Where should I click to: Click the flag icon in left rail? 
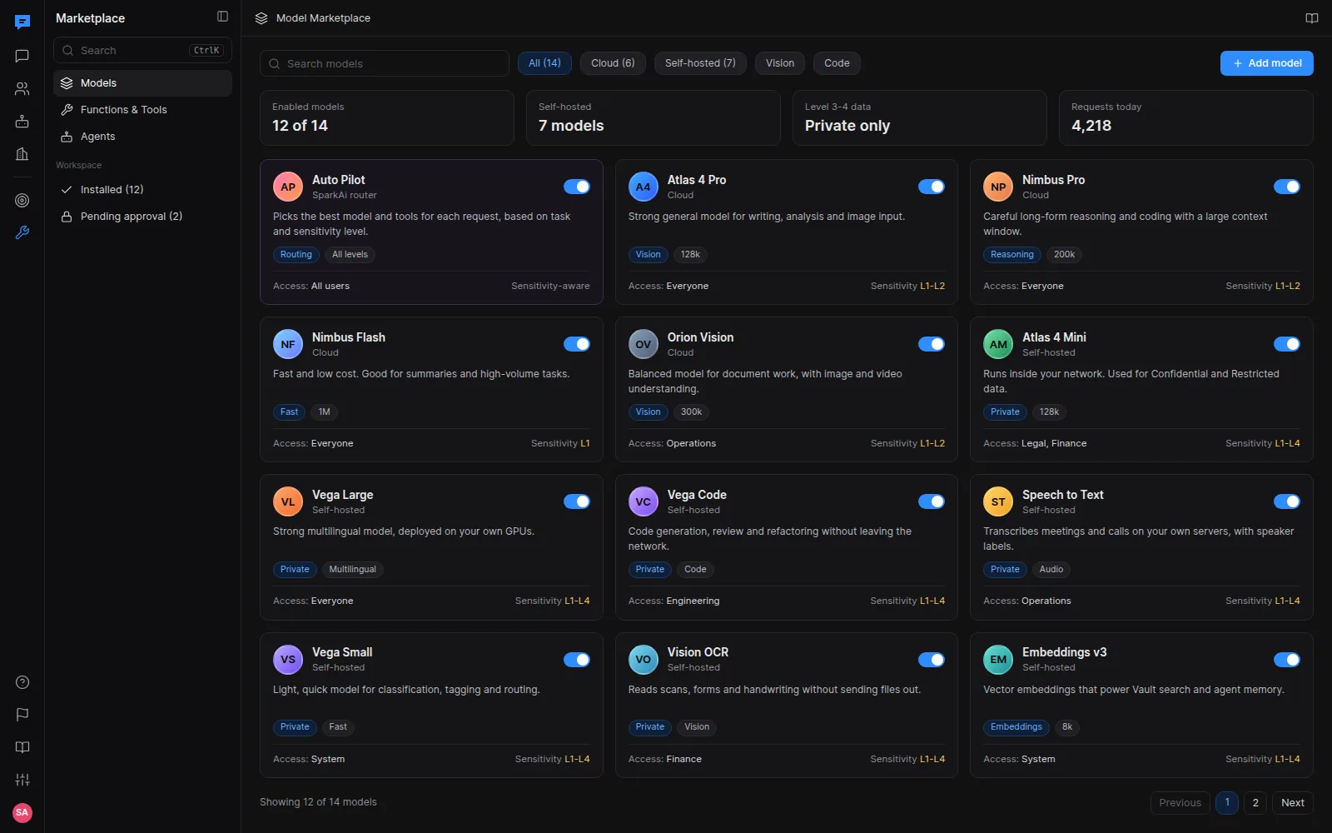(22, 715)
